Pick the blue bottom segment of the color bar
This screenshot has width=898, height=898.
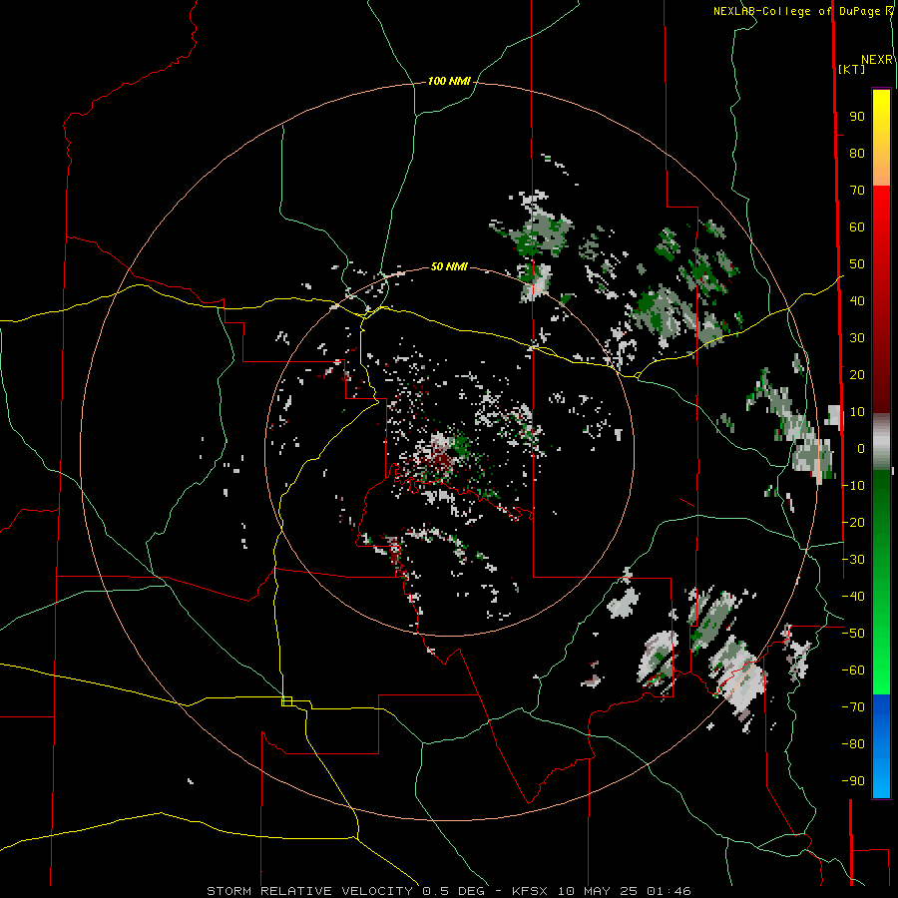881,745
